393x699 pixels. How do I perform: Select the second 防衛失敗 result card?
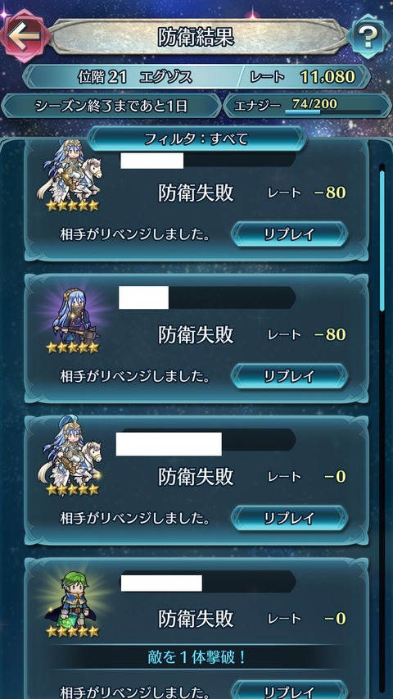click(196, 338)
